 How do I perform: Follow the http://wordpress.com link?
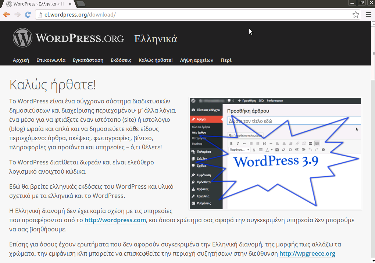(x=115, y=220)
